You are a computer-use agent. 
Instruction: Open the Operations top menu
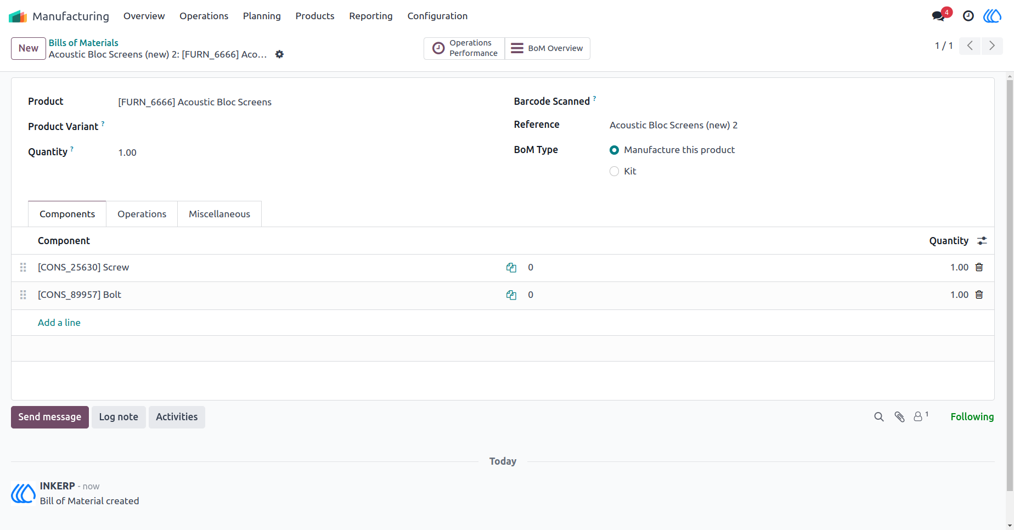[204, 16]
